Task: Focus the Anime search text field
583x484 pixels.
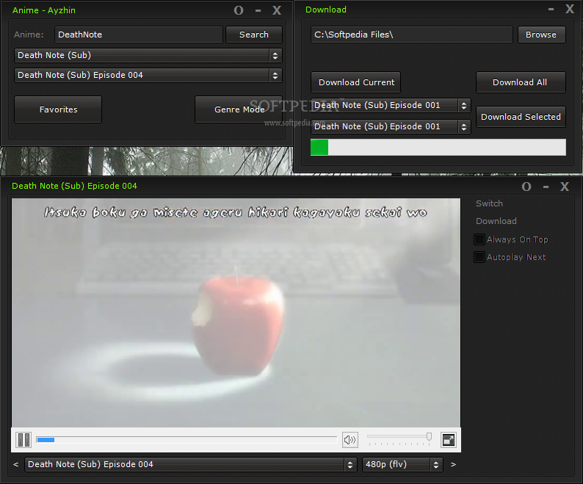Action: [x=138, y=35]
